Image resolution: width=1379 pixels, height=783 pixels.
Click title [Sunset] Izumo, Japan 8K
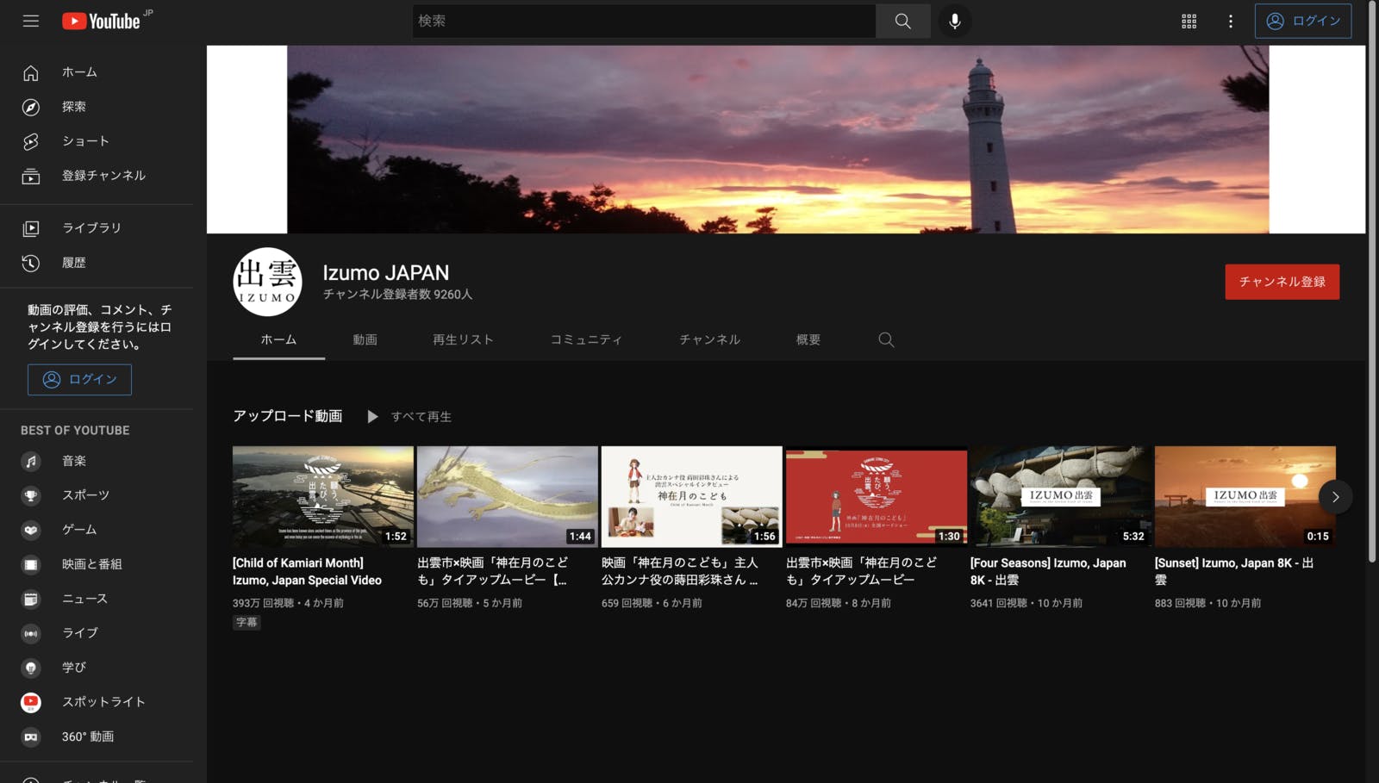[x=1234, y=571]
